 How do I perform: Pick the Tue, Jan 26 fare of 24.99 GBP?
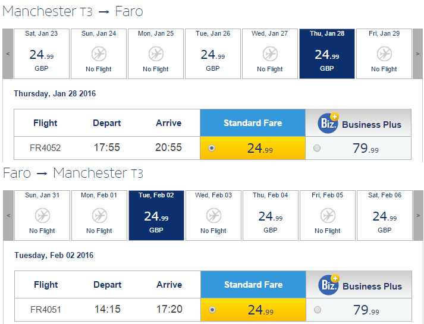click(213, 54)
